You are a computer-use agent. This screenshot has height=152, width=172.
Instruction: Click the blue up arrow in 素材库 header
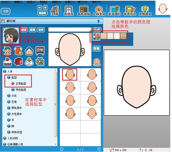point(98,21)
